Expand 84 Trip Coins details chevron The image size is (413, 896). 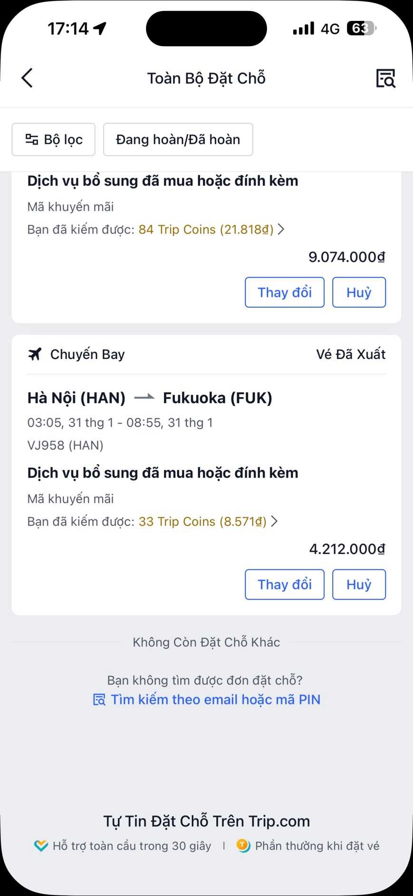click(x=281, y=229)
